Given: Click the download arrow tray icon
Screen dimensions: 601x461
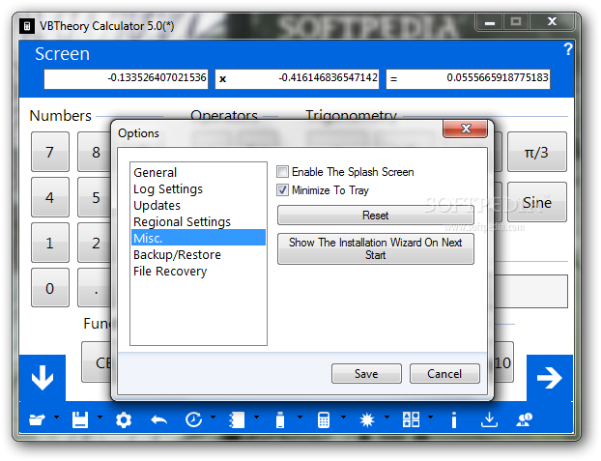Looking at the screenshot, I should [x=489, y=419].
